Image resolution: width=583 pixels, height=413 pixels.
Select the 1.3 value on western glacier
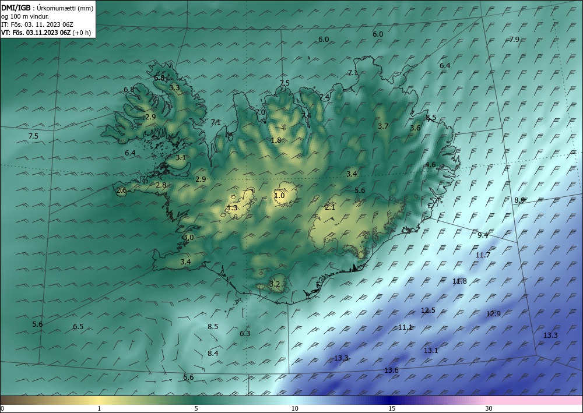[232, 207]
